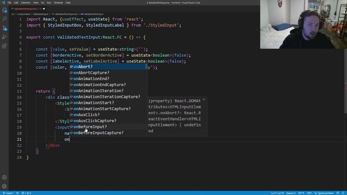Open the View menu
Screen dimensions: 347x195
tap(36, 3)
